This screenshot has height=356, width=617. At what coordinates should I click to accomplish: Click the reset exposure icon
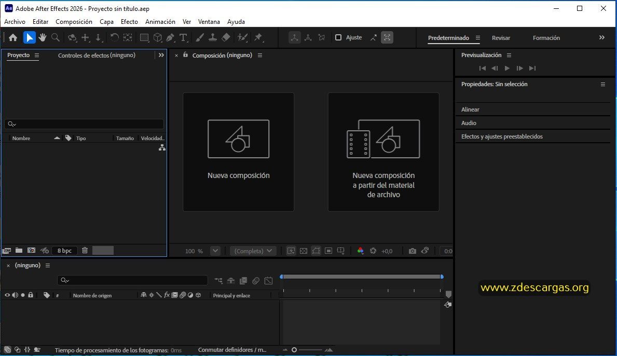[x=373, y=251]
